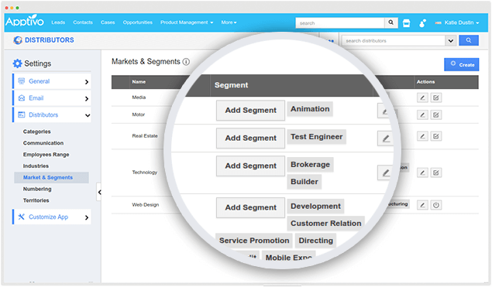Click the Customer Relation segment tag

click(x=325, y=224)
